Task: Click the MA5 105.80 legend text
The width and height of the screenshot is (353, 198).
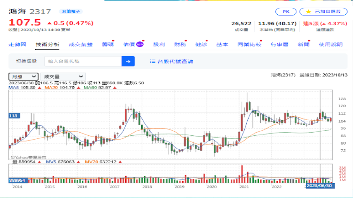Action: click(22, 87)
